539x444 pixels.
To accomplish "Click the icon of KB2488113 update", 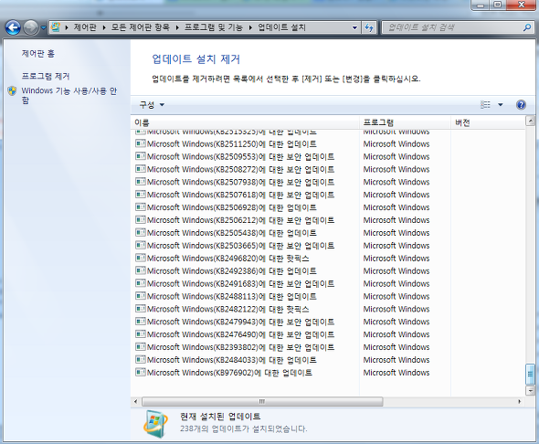I will tap(141, 296).
